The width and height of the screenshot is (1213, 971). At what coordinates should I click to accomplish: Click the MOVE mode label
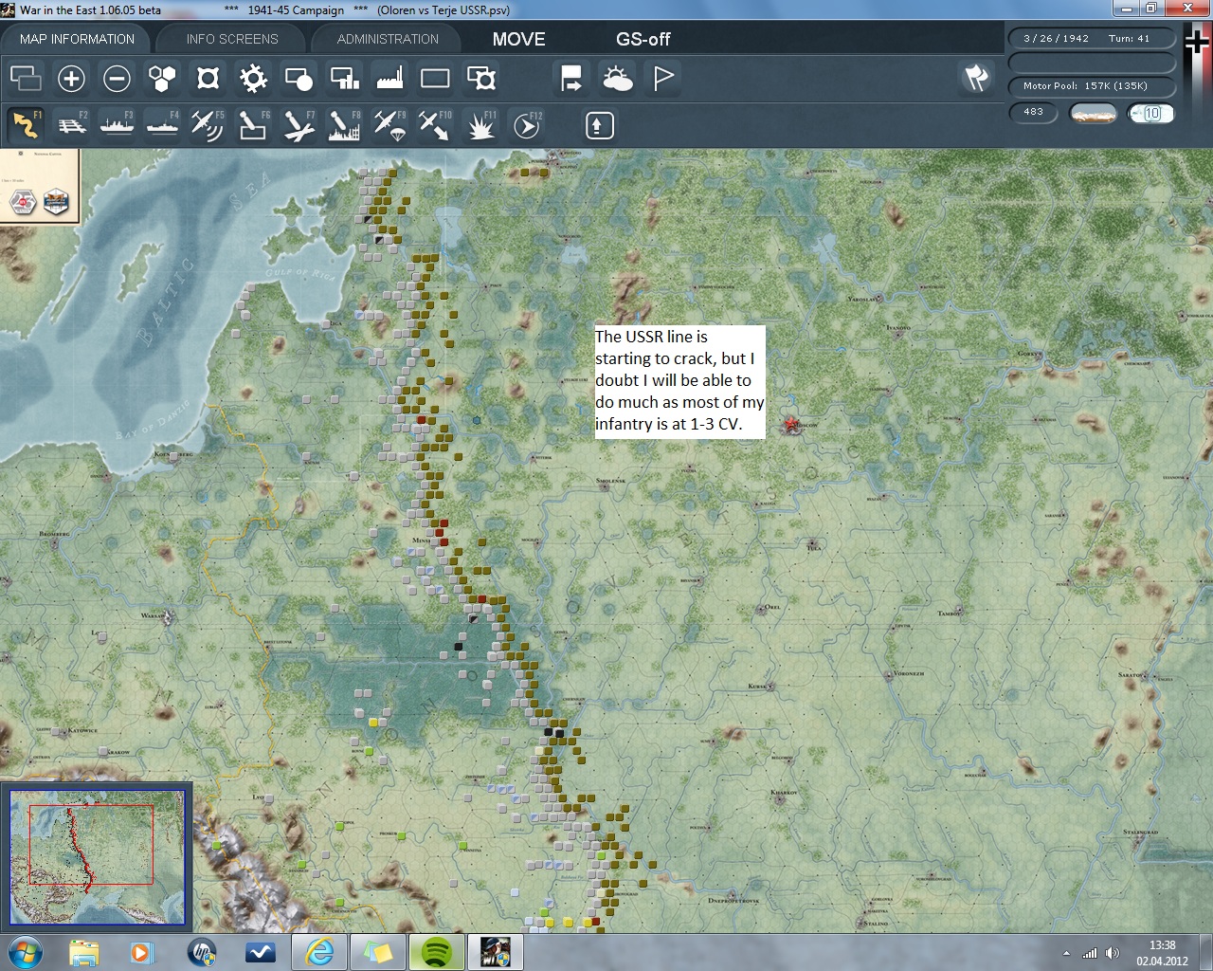pyautogui.click(x=518, y=39)
